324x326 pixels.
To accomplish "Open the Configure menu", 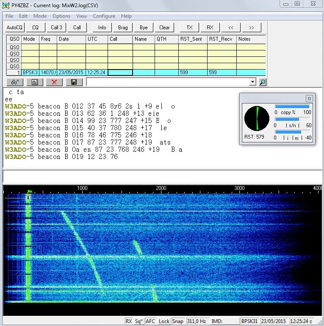I will coord(104,16).
